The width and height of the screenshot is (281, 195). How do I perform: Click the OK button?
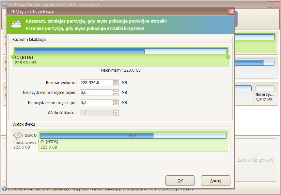point(180,181)
